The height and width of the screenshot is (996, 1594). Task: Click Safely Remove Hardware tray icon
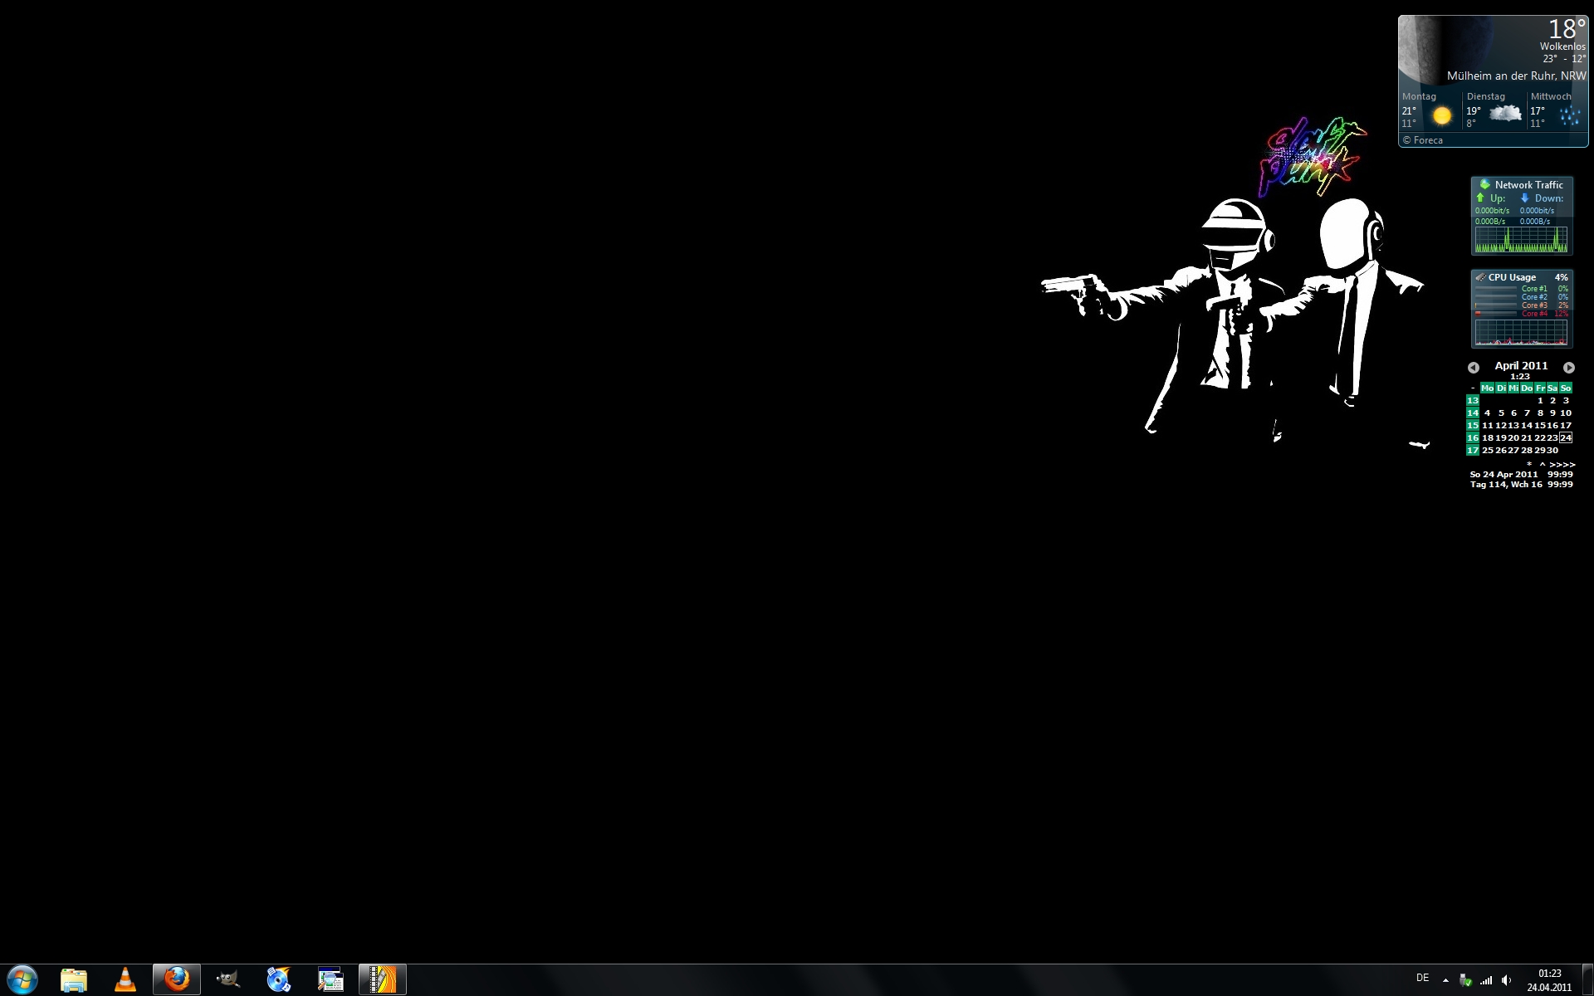coord(1465,980)
